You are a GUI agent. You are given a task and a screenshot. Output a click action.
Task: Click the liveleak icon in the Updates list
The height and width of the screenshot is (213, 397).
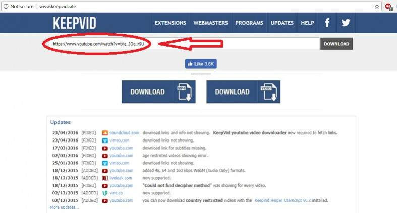click(x=105, y=178)
